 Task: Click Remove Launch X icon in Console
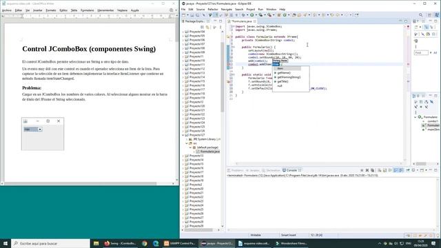tap(367, 170)
